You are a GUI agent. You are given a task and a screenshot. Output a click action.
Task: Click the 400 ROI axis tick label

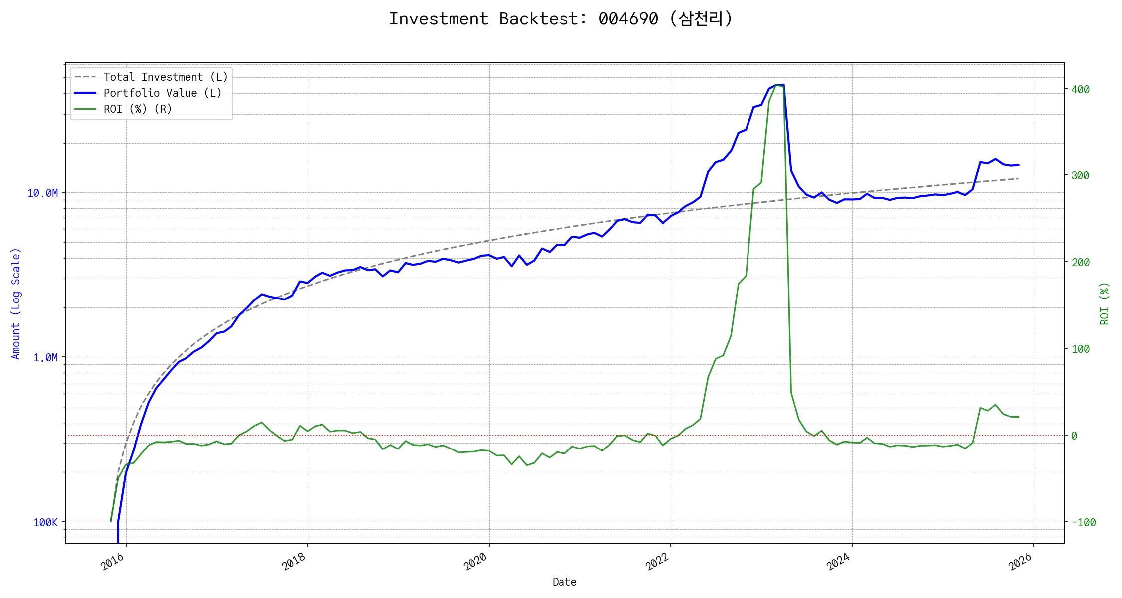tap(1080, 90)
